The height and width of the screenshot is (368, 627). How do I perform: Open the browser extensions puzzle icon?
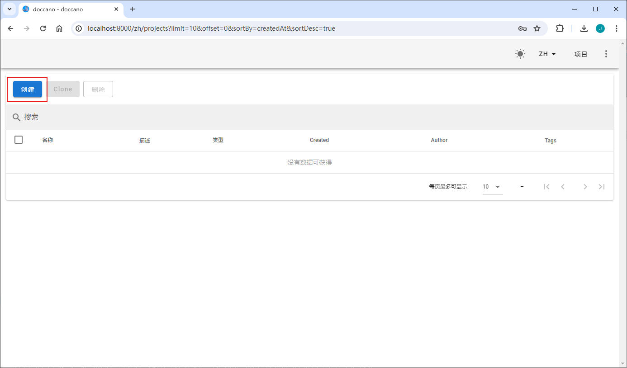pyautogui.click(x=560, y=28)
